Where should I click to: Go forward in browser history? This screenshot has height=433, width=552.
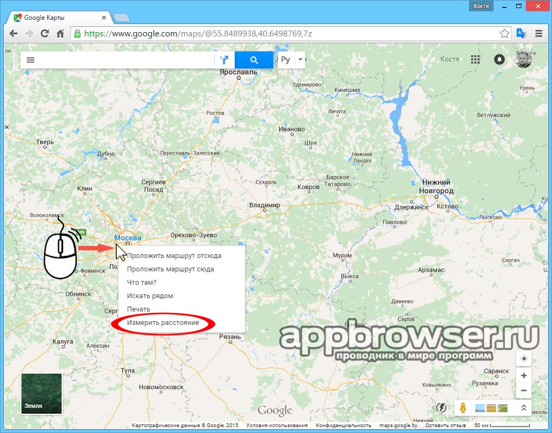click(29, 34)
